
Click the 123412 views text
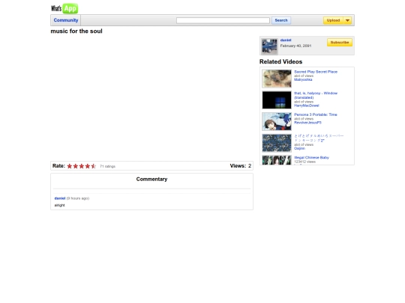tap(304, 162)
